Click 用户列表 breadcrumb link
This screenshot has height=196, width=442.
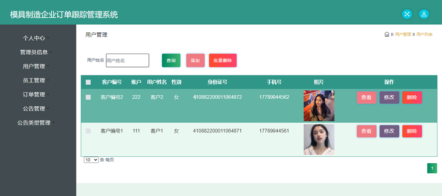pyautogui.click(x=424, y=34)
